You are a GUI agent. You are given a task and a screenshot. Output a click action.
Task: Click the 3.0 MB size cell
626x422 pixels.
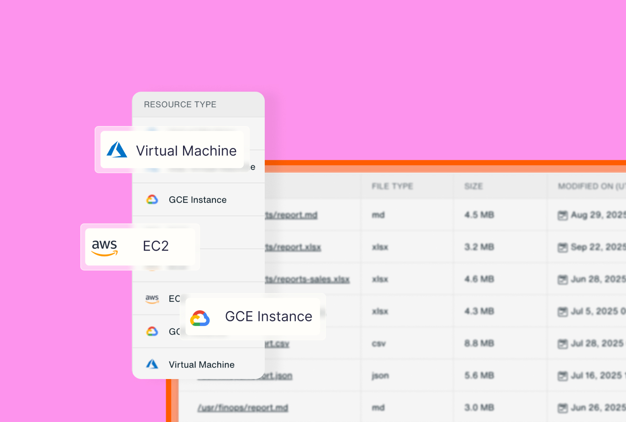(479, 408)
